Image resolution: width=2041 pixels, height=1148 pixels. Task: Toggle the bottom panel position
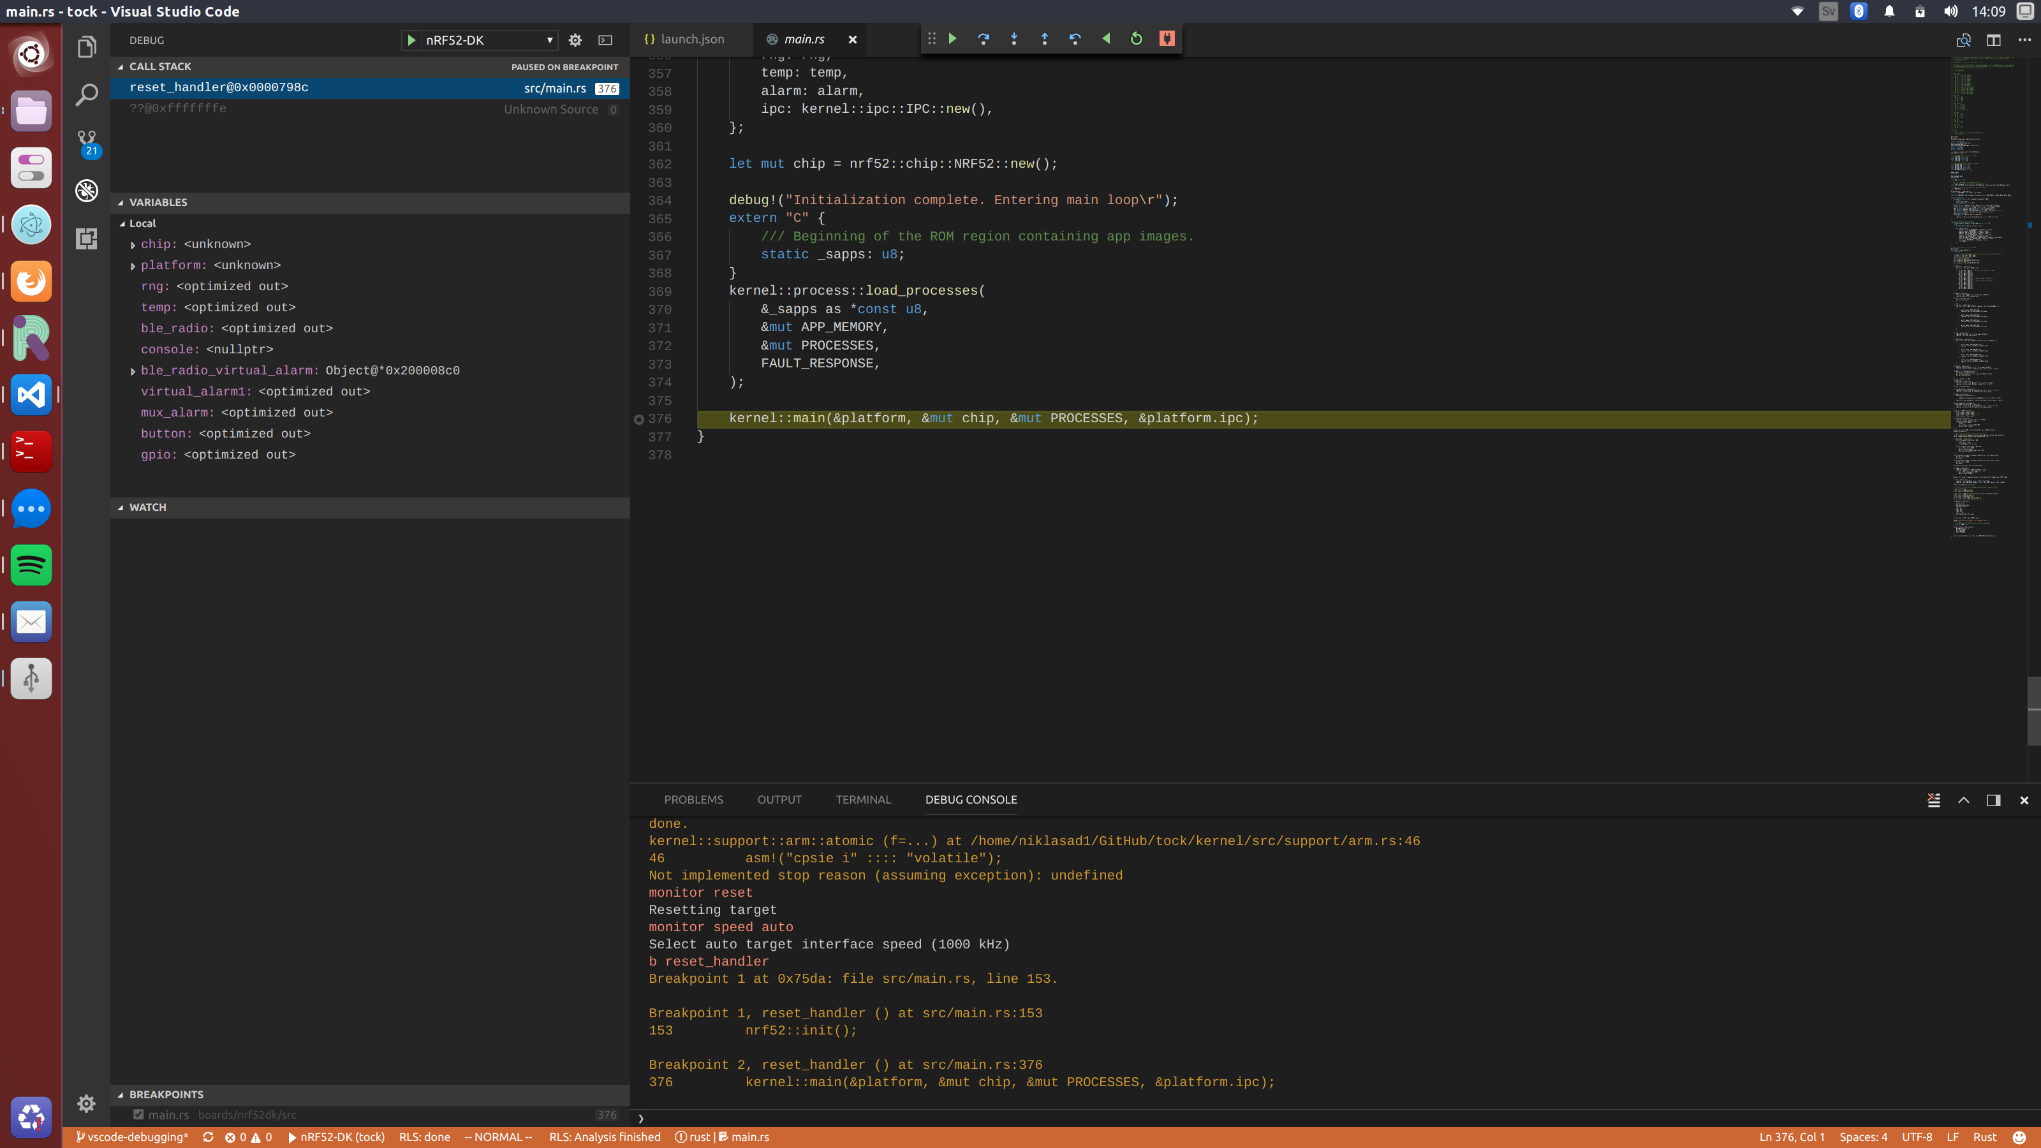pos(1993,800)
